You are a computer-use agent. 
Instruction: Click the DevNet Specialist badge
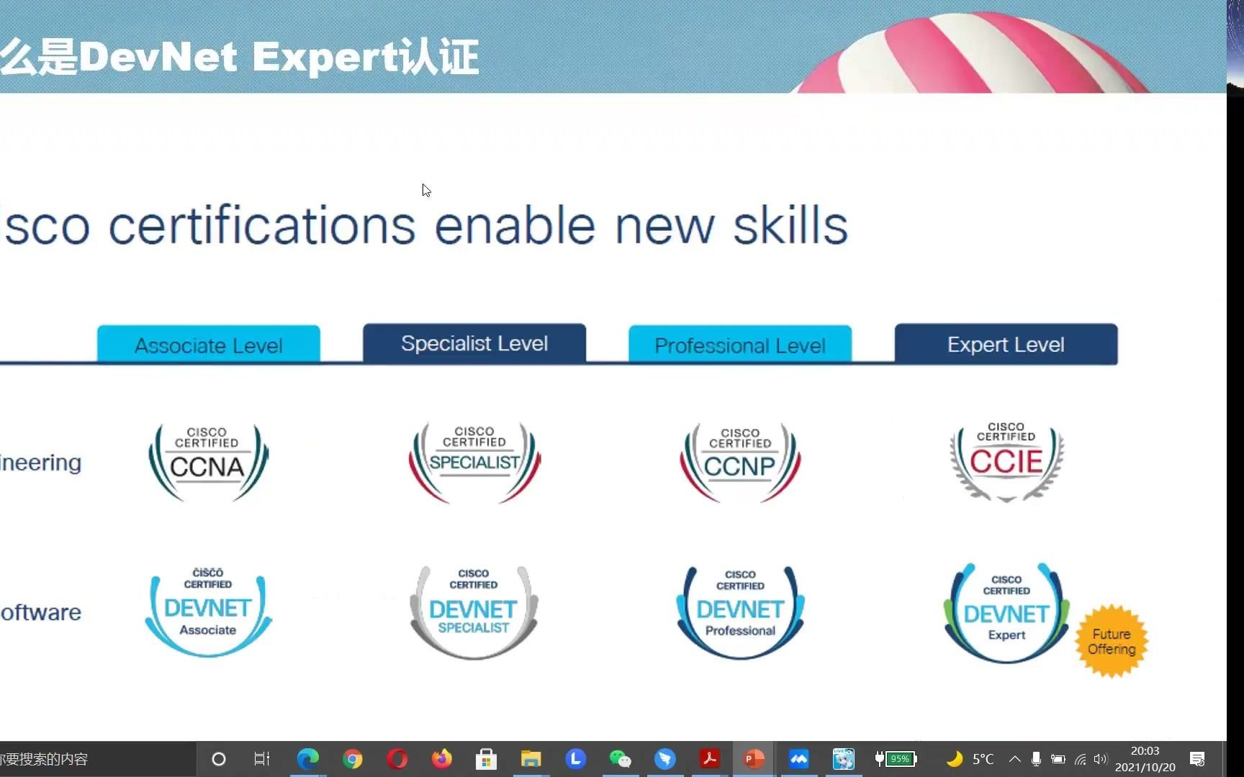coord(474,612)
